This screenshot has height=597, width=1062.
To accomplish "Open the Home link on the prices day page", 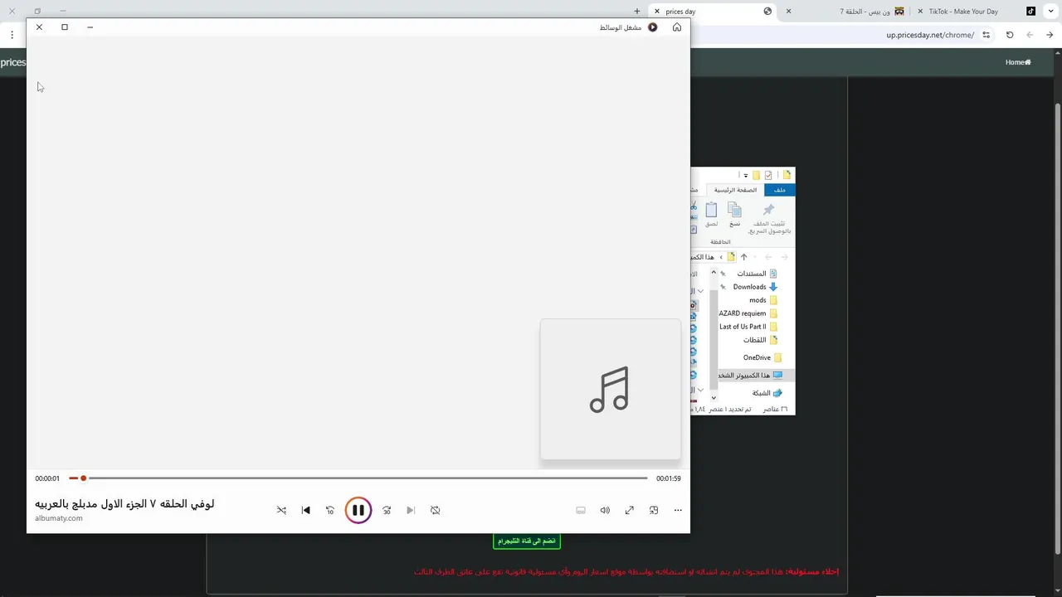I will click(1018, 62).
